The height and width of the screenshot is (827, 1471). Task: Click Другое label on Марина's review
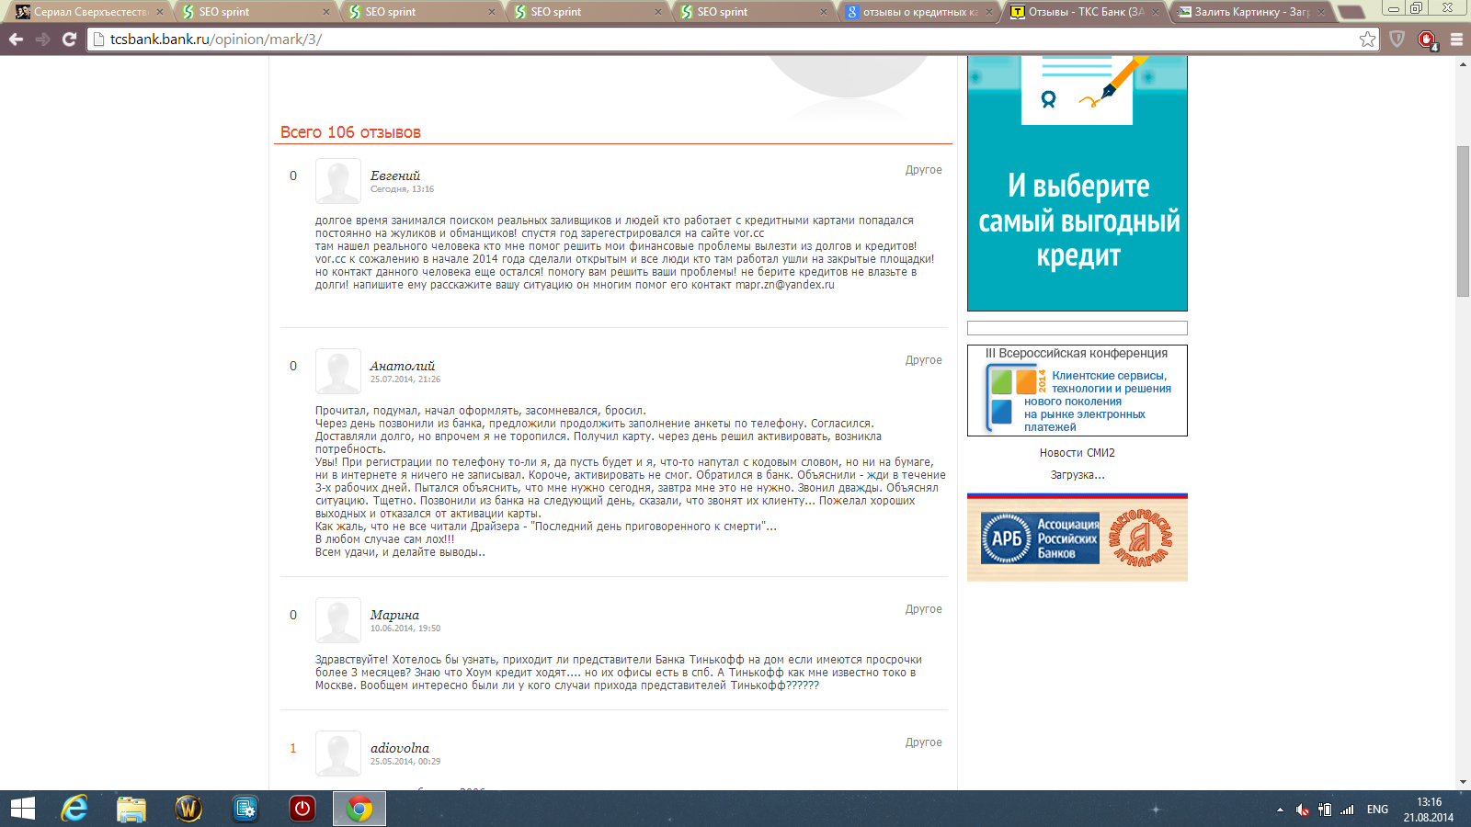[x=923, y=609]
